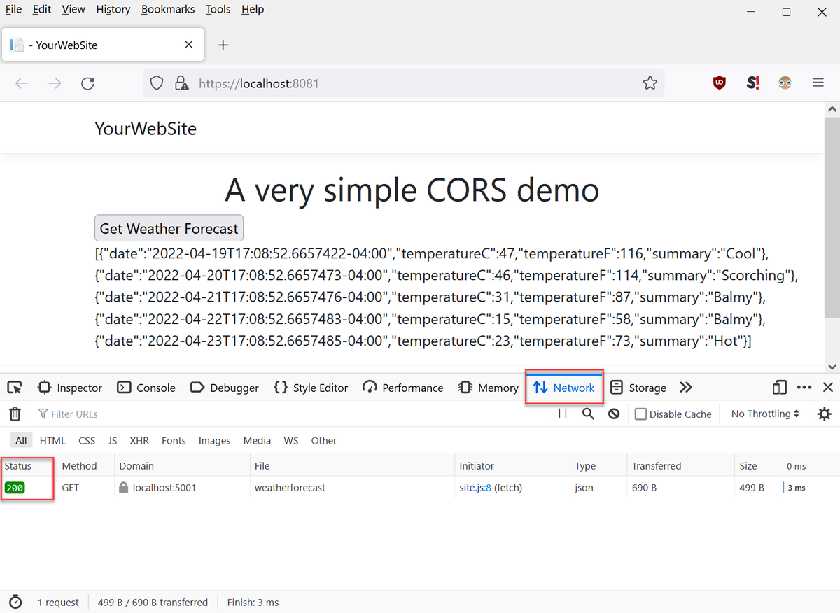The image size is (840, 613).
Task: Open search in the Network panel
Action: (588, 414)
